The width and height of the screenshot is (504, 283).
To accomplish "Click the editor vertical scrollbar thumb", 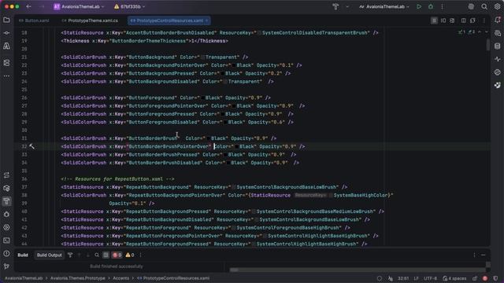I will 488,44.
